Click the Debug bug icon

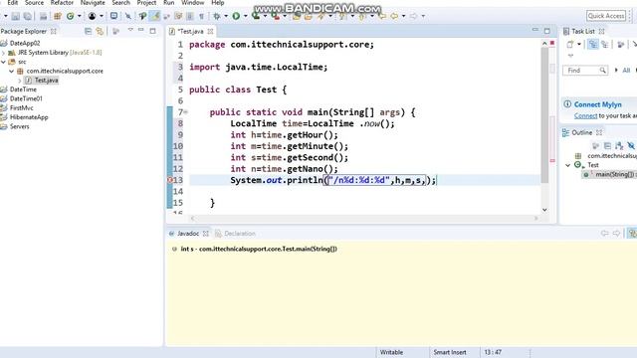pos(217,16)
